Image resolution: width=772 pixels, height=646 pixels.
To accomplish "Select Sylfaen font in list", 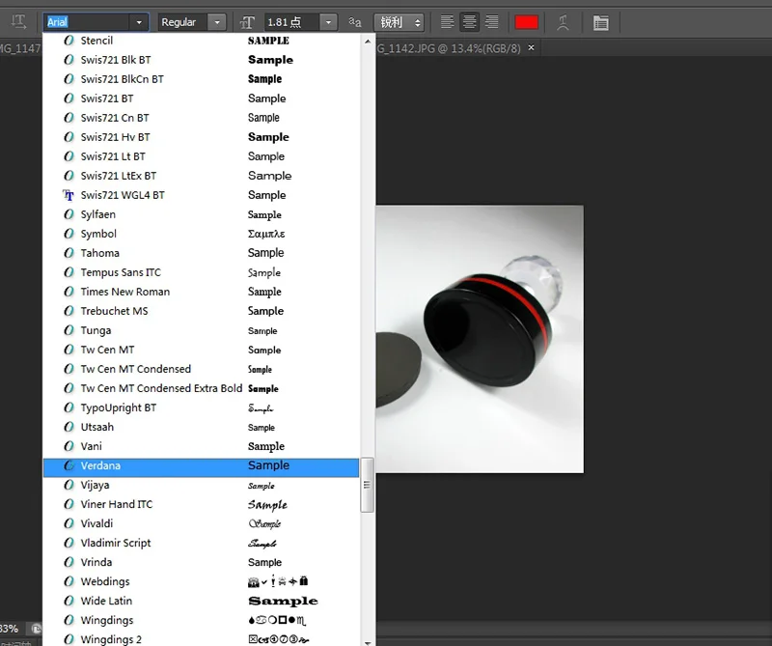I will click(x=201, y=214).
